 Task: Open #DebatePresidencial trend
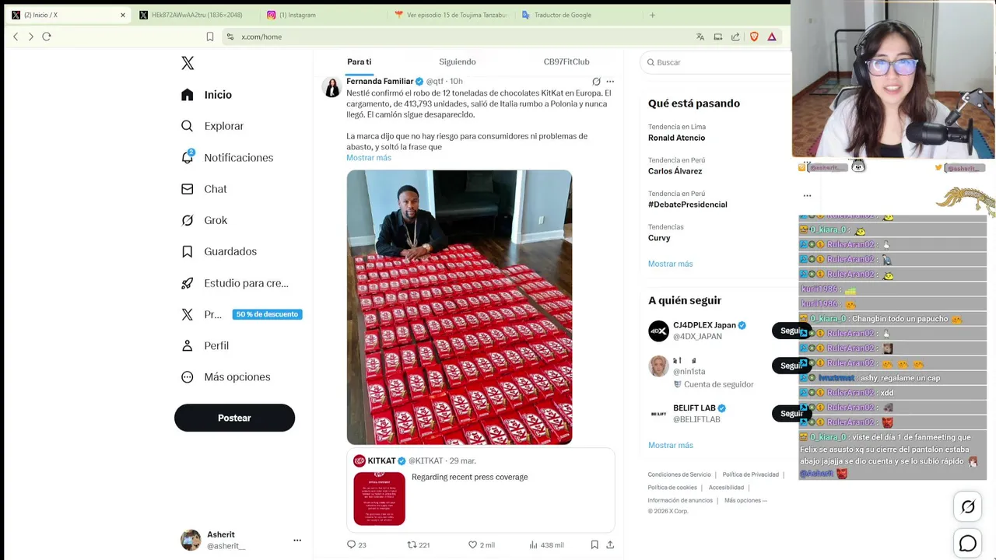687,205
